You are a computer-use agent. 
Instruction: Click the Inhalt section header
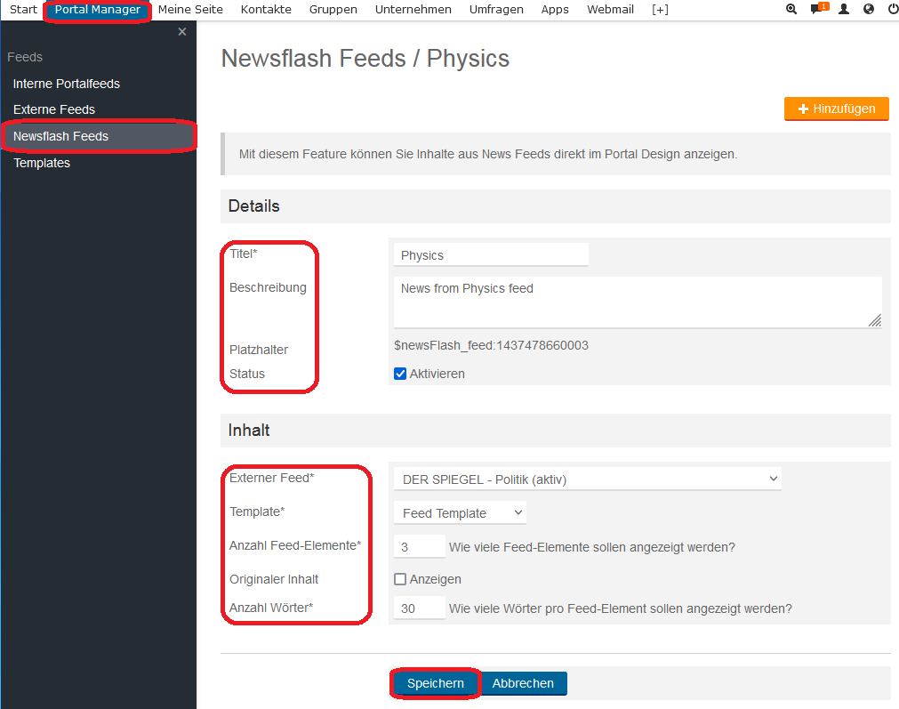555,431
